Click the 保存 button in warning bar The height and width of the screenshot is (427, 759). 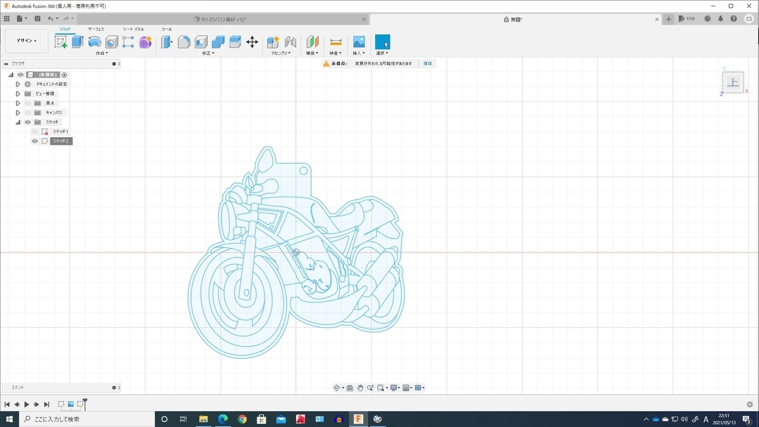tap(427, 63)
